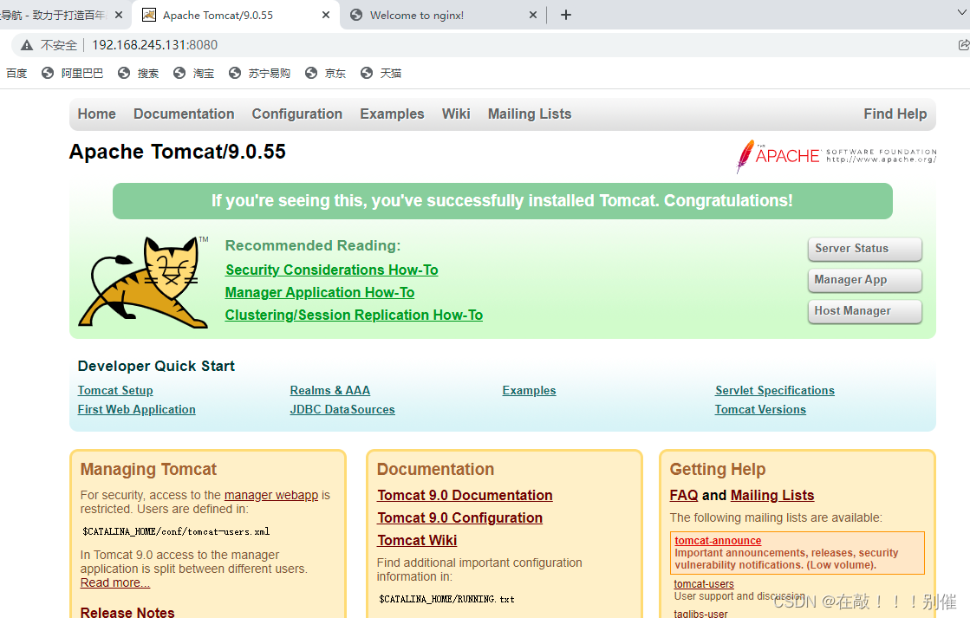970x618 pixels.
Task: Click Find Help in navigation bar
Action: point(895,114)
